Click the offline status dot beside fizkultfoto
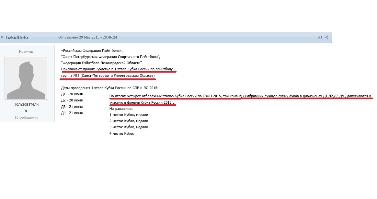This screenshot has width=377, height=199. tap(2, 37)
